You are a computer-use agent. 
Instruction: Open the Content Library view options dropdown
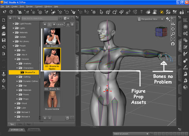point(66,18)
